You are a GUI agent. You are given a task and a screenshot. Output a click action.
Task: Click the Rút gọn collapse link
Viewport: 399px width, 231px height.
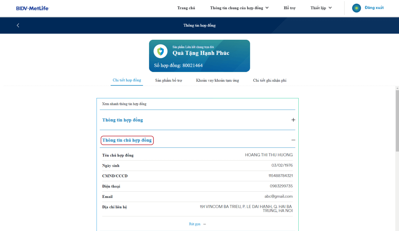197,224
